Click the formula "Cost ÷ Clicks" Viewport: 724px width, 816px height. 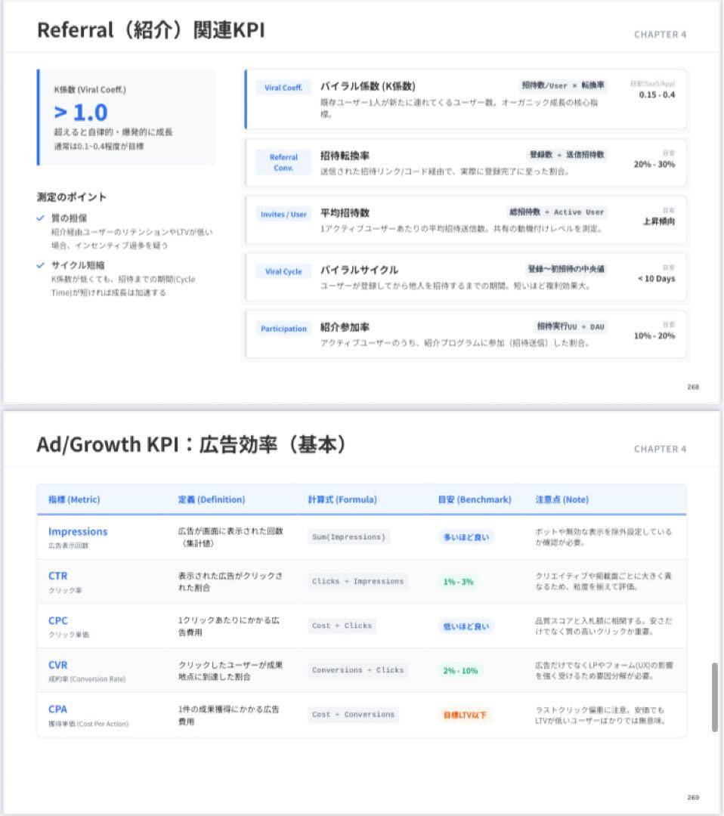pyautogui.click(x=342, y=626)
